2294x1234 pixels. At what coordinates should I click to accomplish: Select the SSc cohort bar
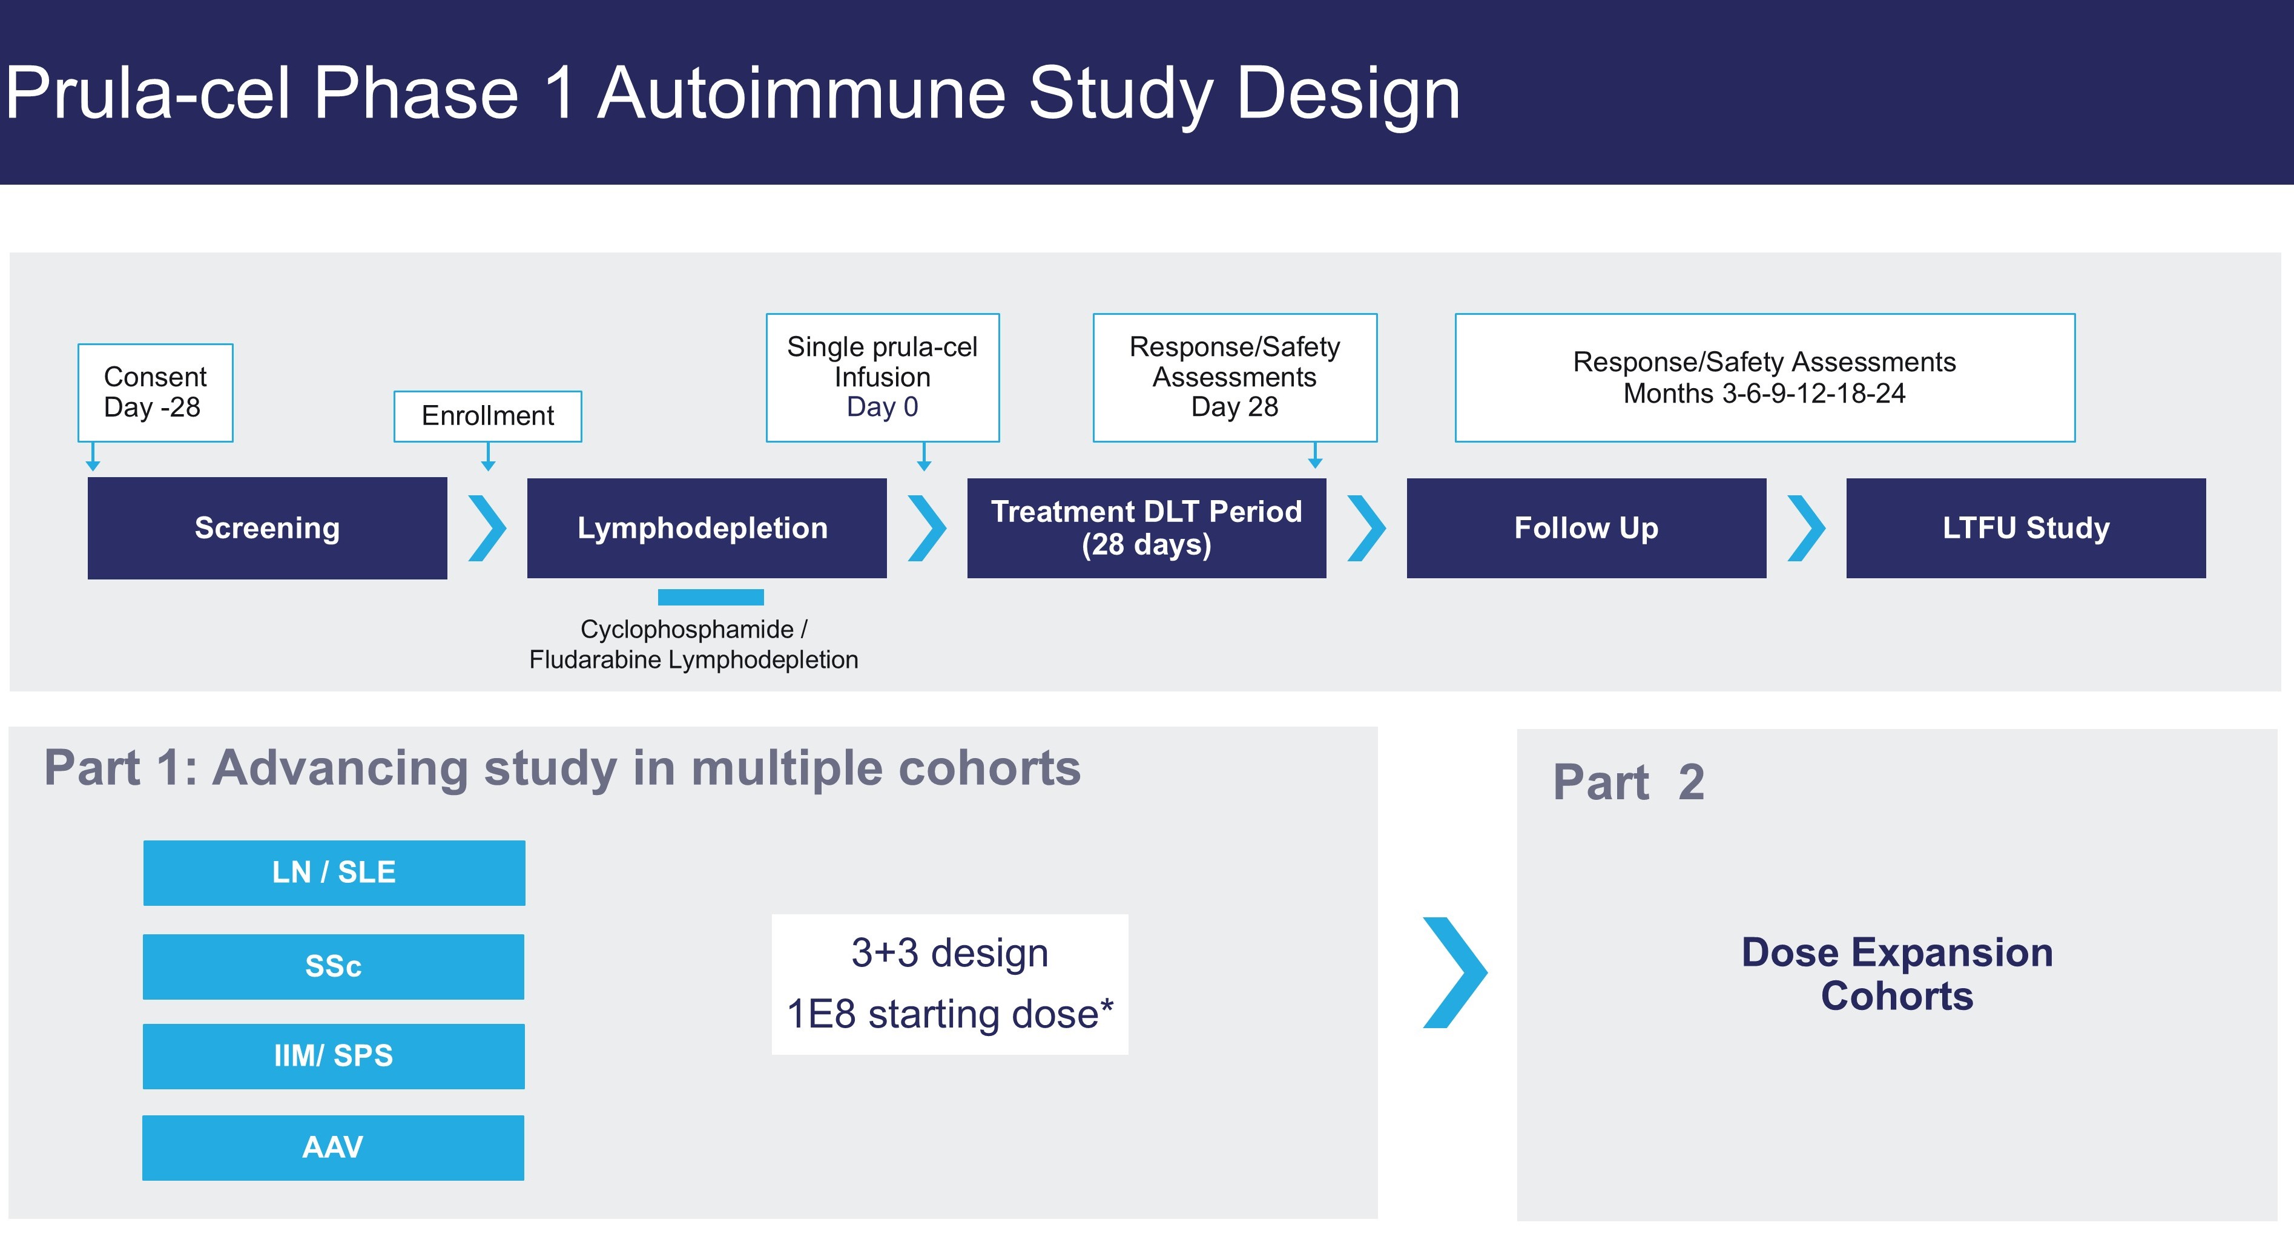click(334, 966)
